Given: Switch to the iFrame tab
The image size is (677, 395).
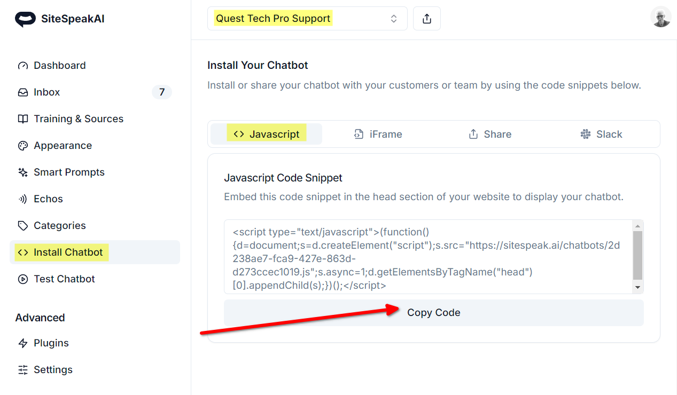Looking at the screenshot, I should (378, 135).
